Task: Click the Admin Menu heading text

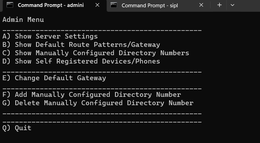Action: tap(23, 20)
